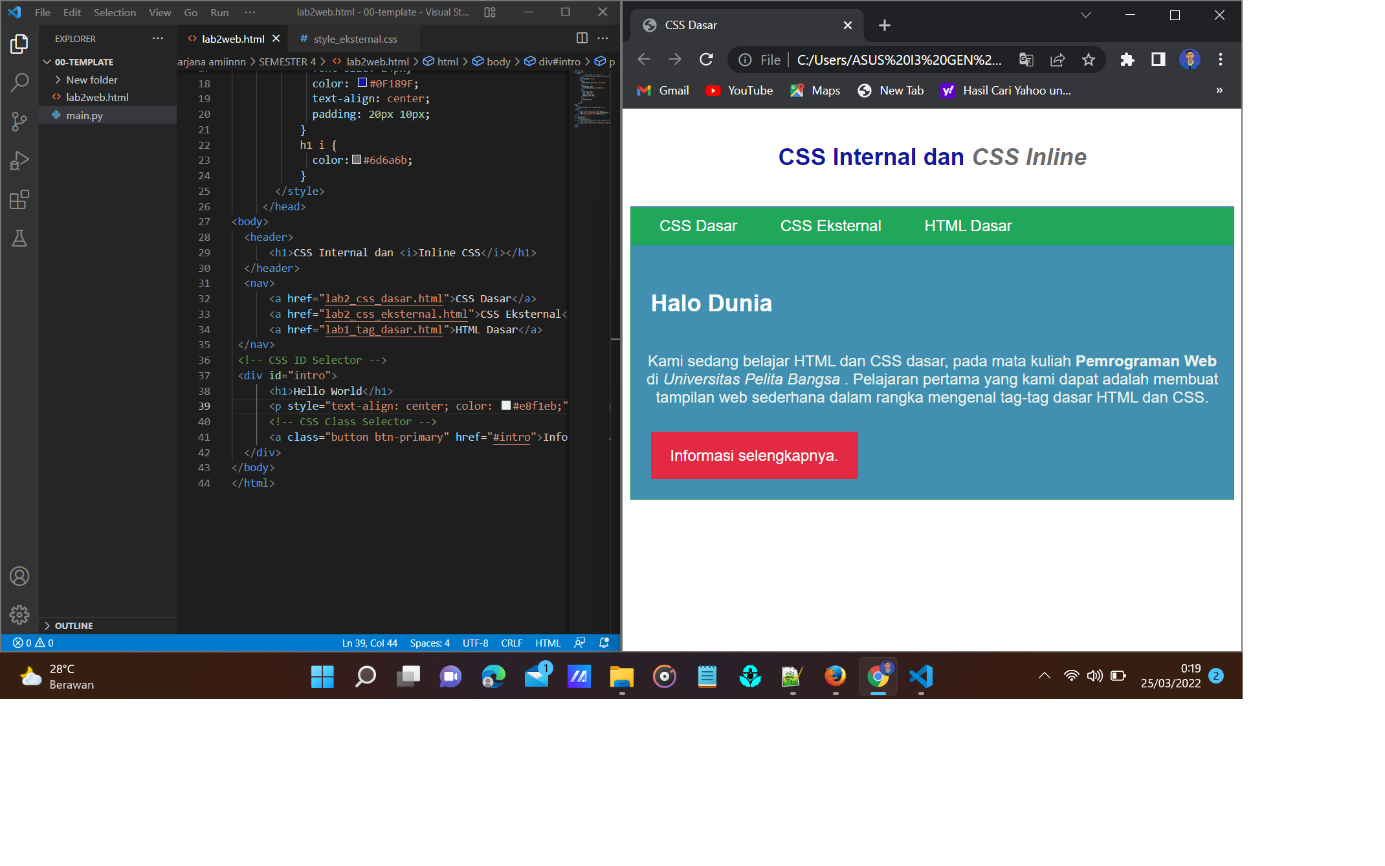Image resolution: width=1385 pixels, height=866 pixels.
Task: Show hidden bookmarks with the chevron
Action: point(1219,91)
